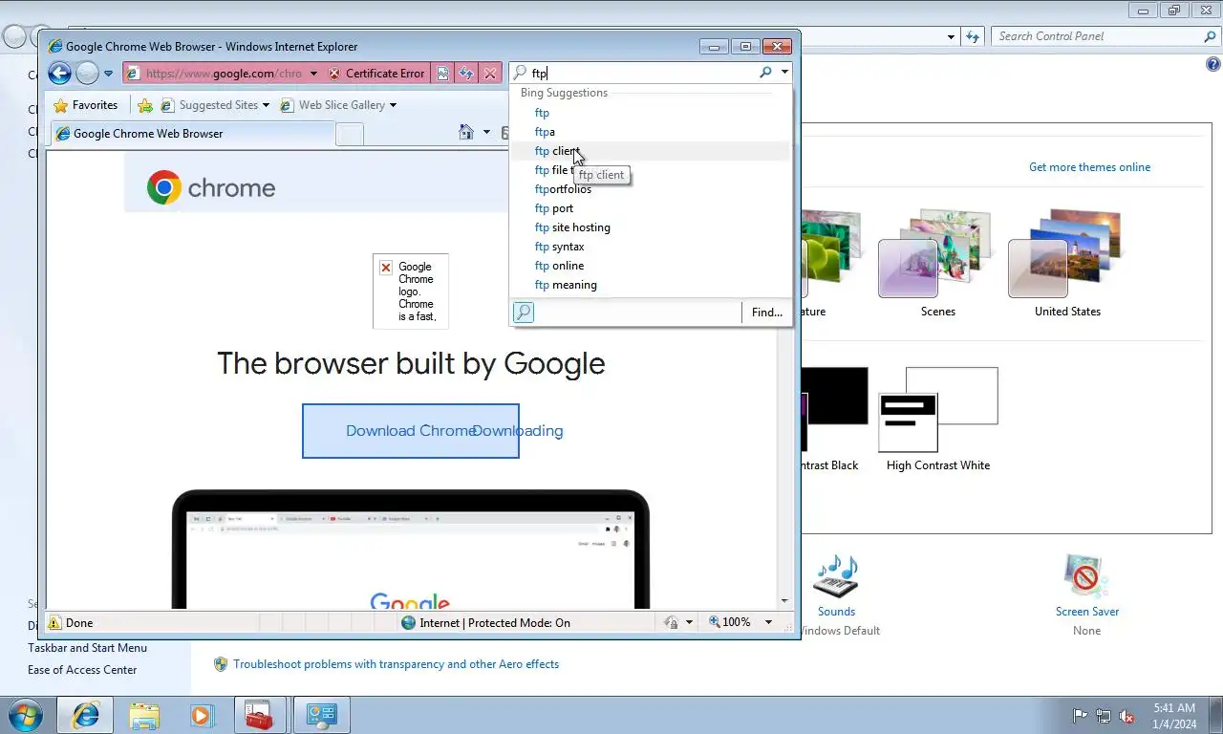
Task: Click the Home icon in IE command bar
Action: click(466, 133)
